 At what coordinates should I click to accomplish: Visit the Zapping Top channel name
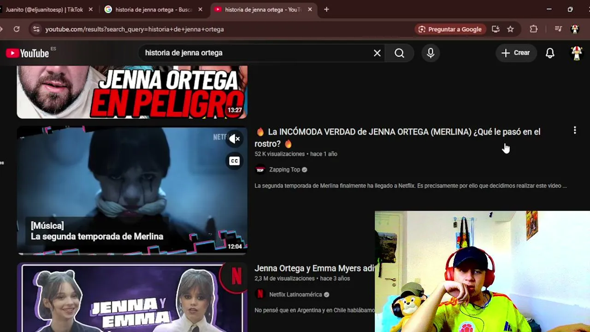coord(284,170)
